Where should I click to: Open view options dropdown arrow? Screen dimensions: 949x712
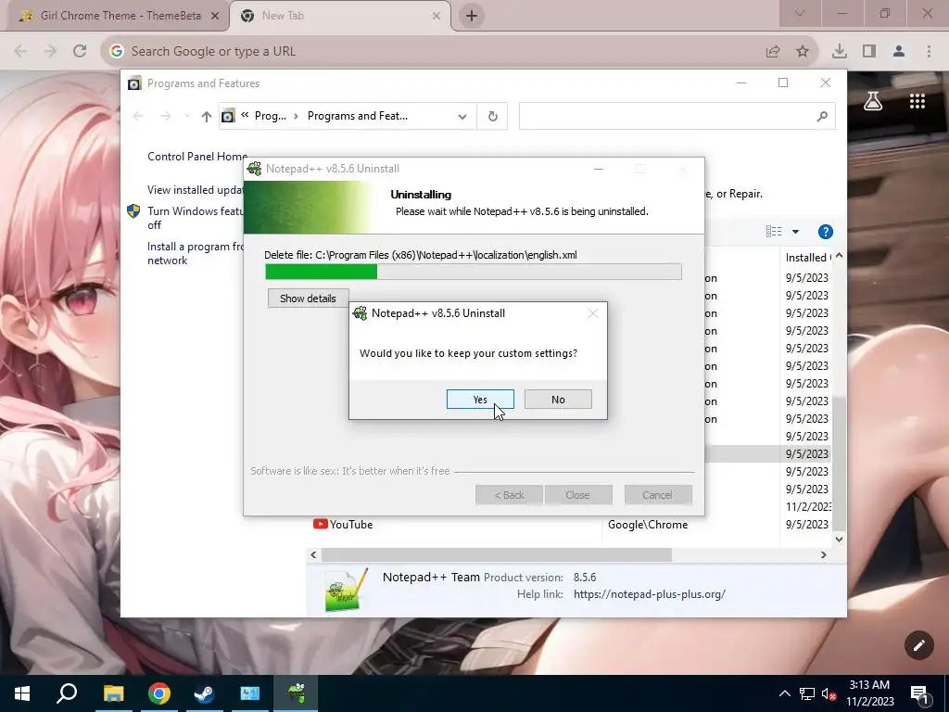click(795, 232)
